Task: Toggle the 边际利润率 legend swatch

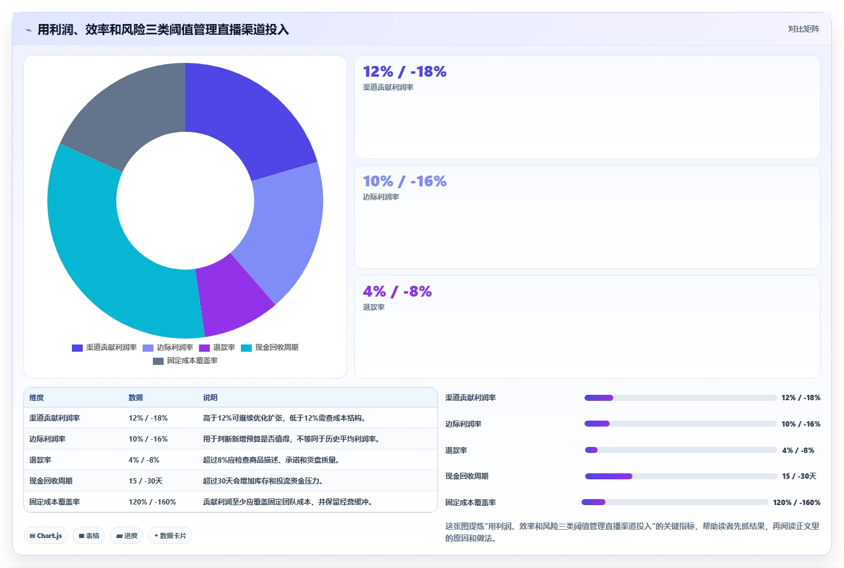Action: tap(148, 348)
